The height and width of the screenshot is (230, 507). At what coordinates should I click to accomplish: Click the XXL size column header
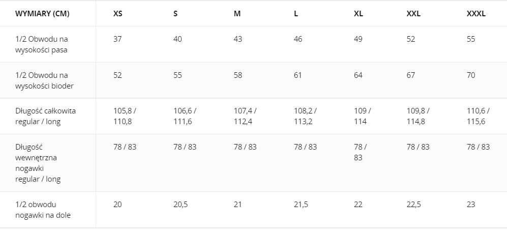(413, 14)
